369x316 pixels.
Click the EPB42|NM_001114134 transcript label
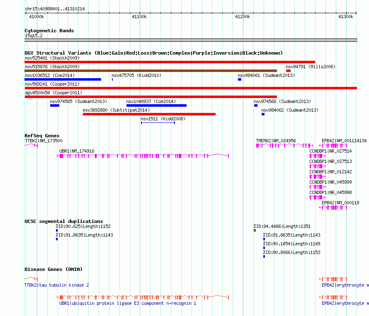click(x=344, y=141)
